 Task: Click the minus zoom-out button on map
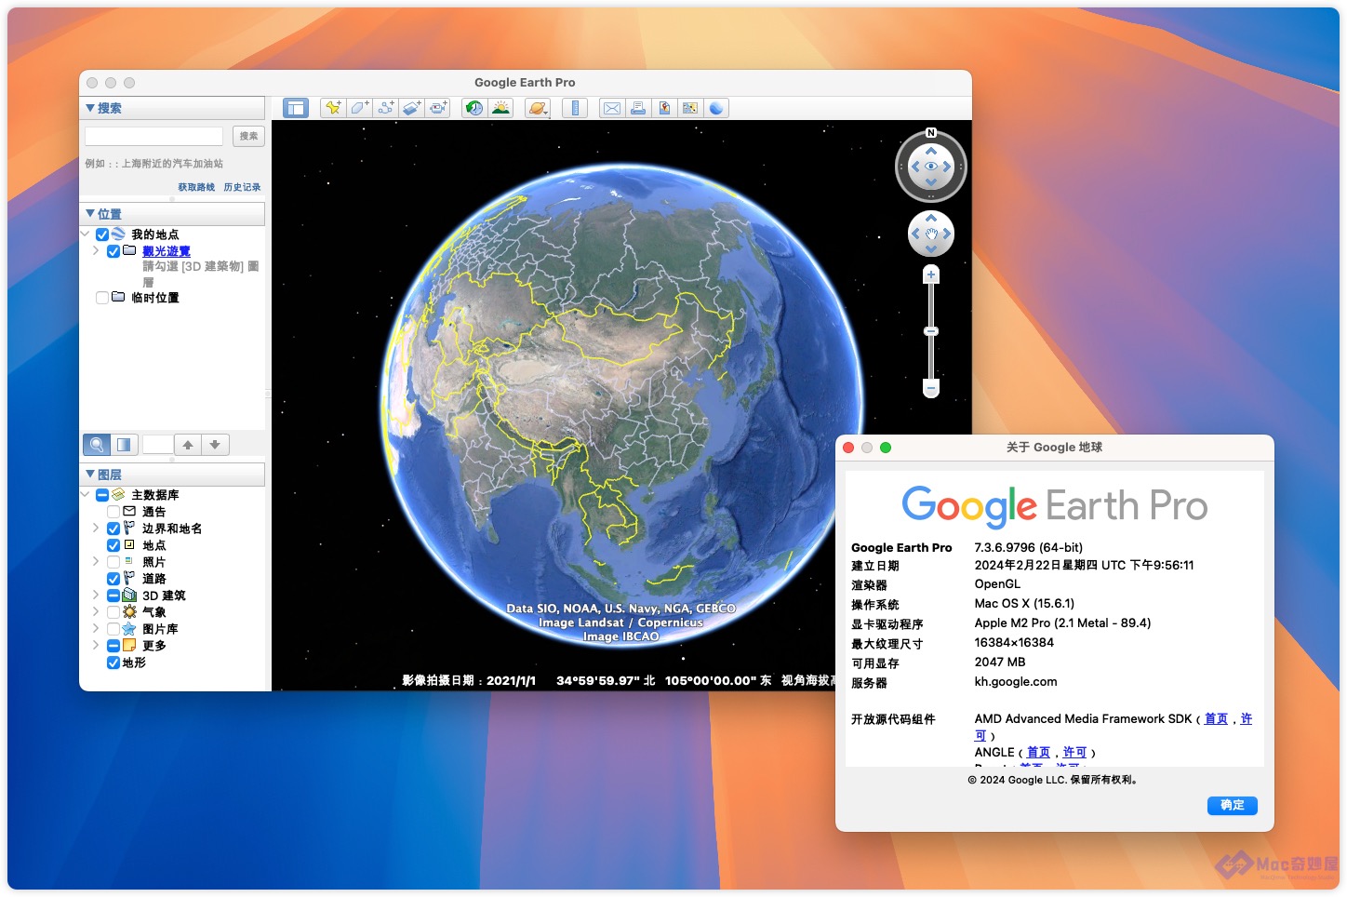(x=931, y=387)
